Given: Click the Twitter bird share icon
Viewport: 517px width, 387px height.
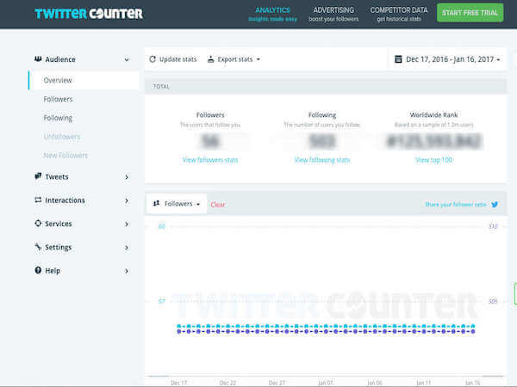Looking at the screenshot, I should [x=495, y=205].
